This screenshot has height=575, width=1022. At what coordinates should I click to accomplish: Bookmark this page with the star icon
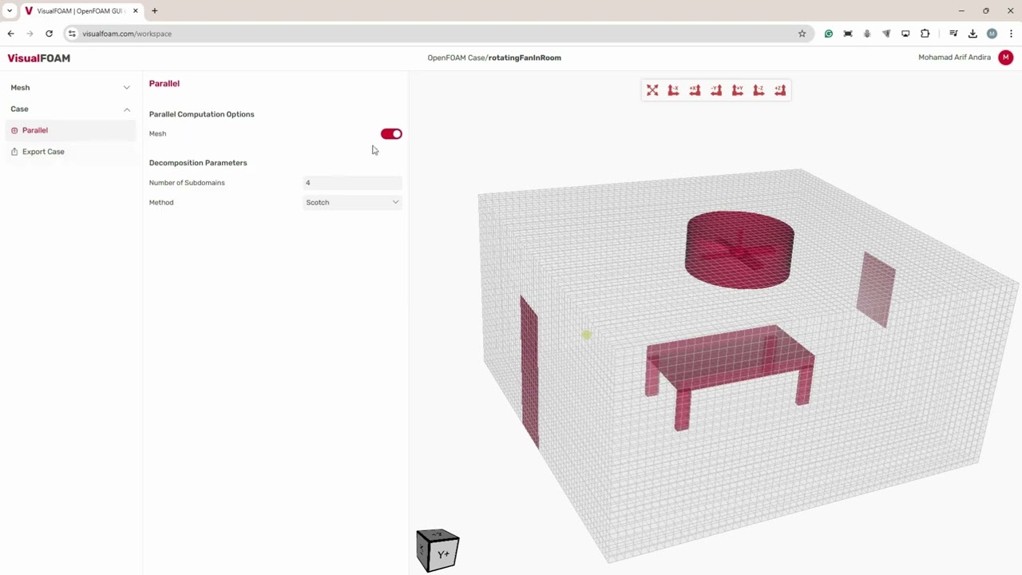(802, 34)
